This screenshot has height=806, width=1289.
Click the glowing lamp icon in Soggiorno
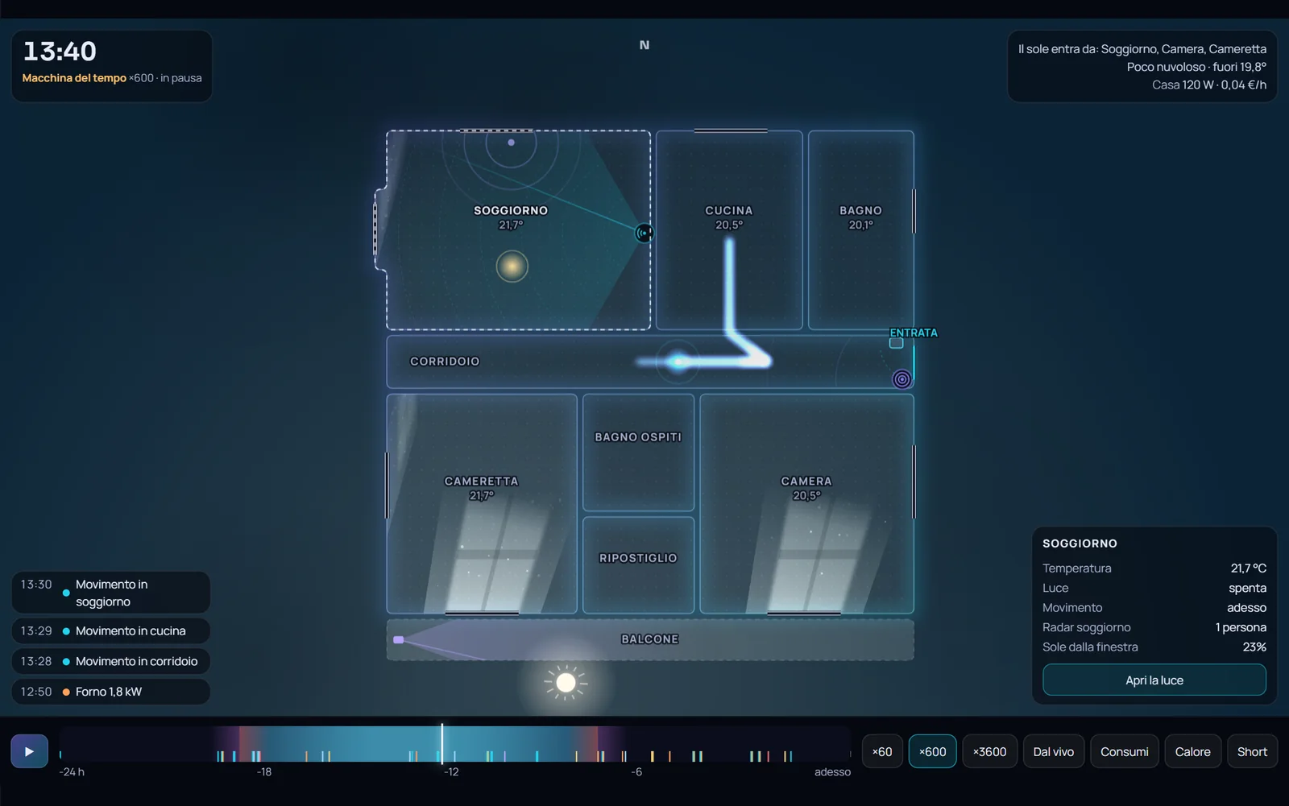512,266
